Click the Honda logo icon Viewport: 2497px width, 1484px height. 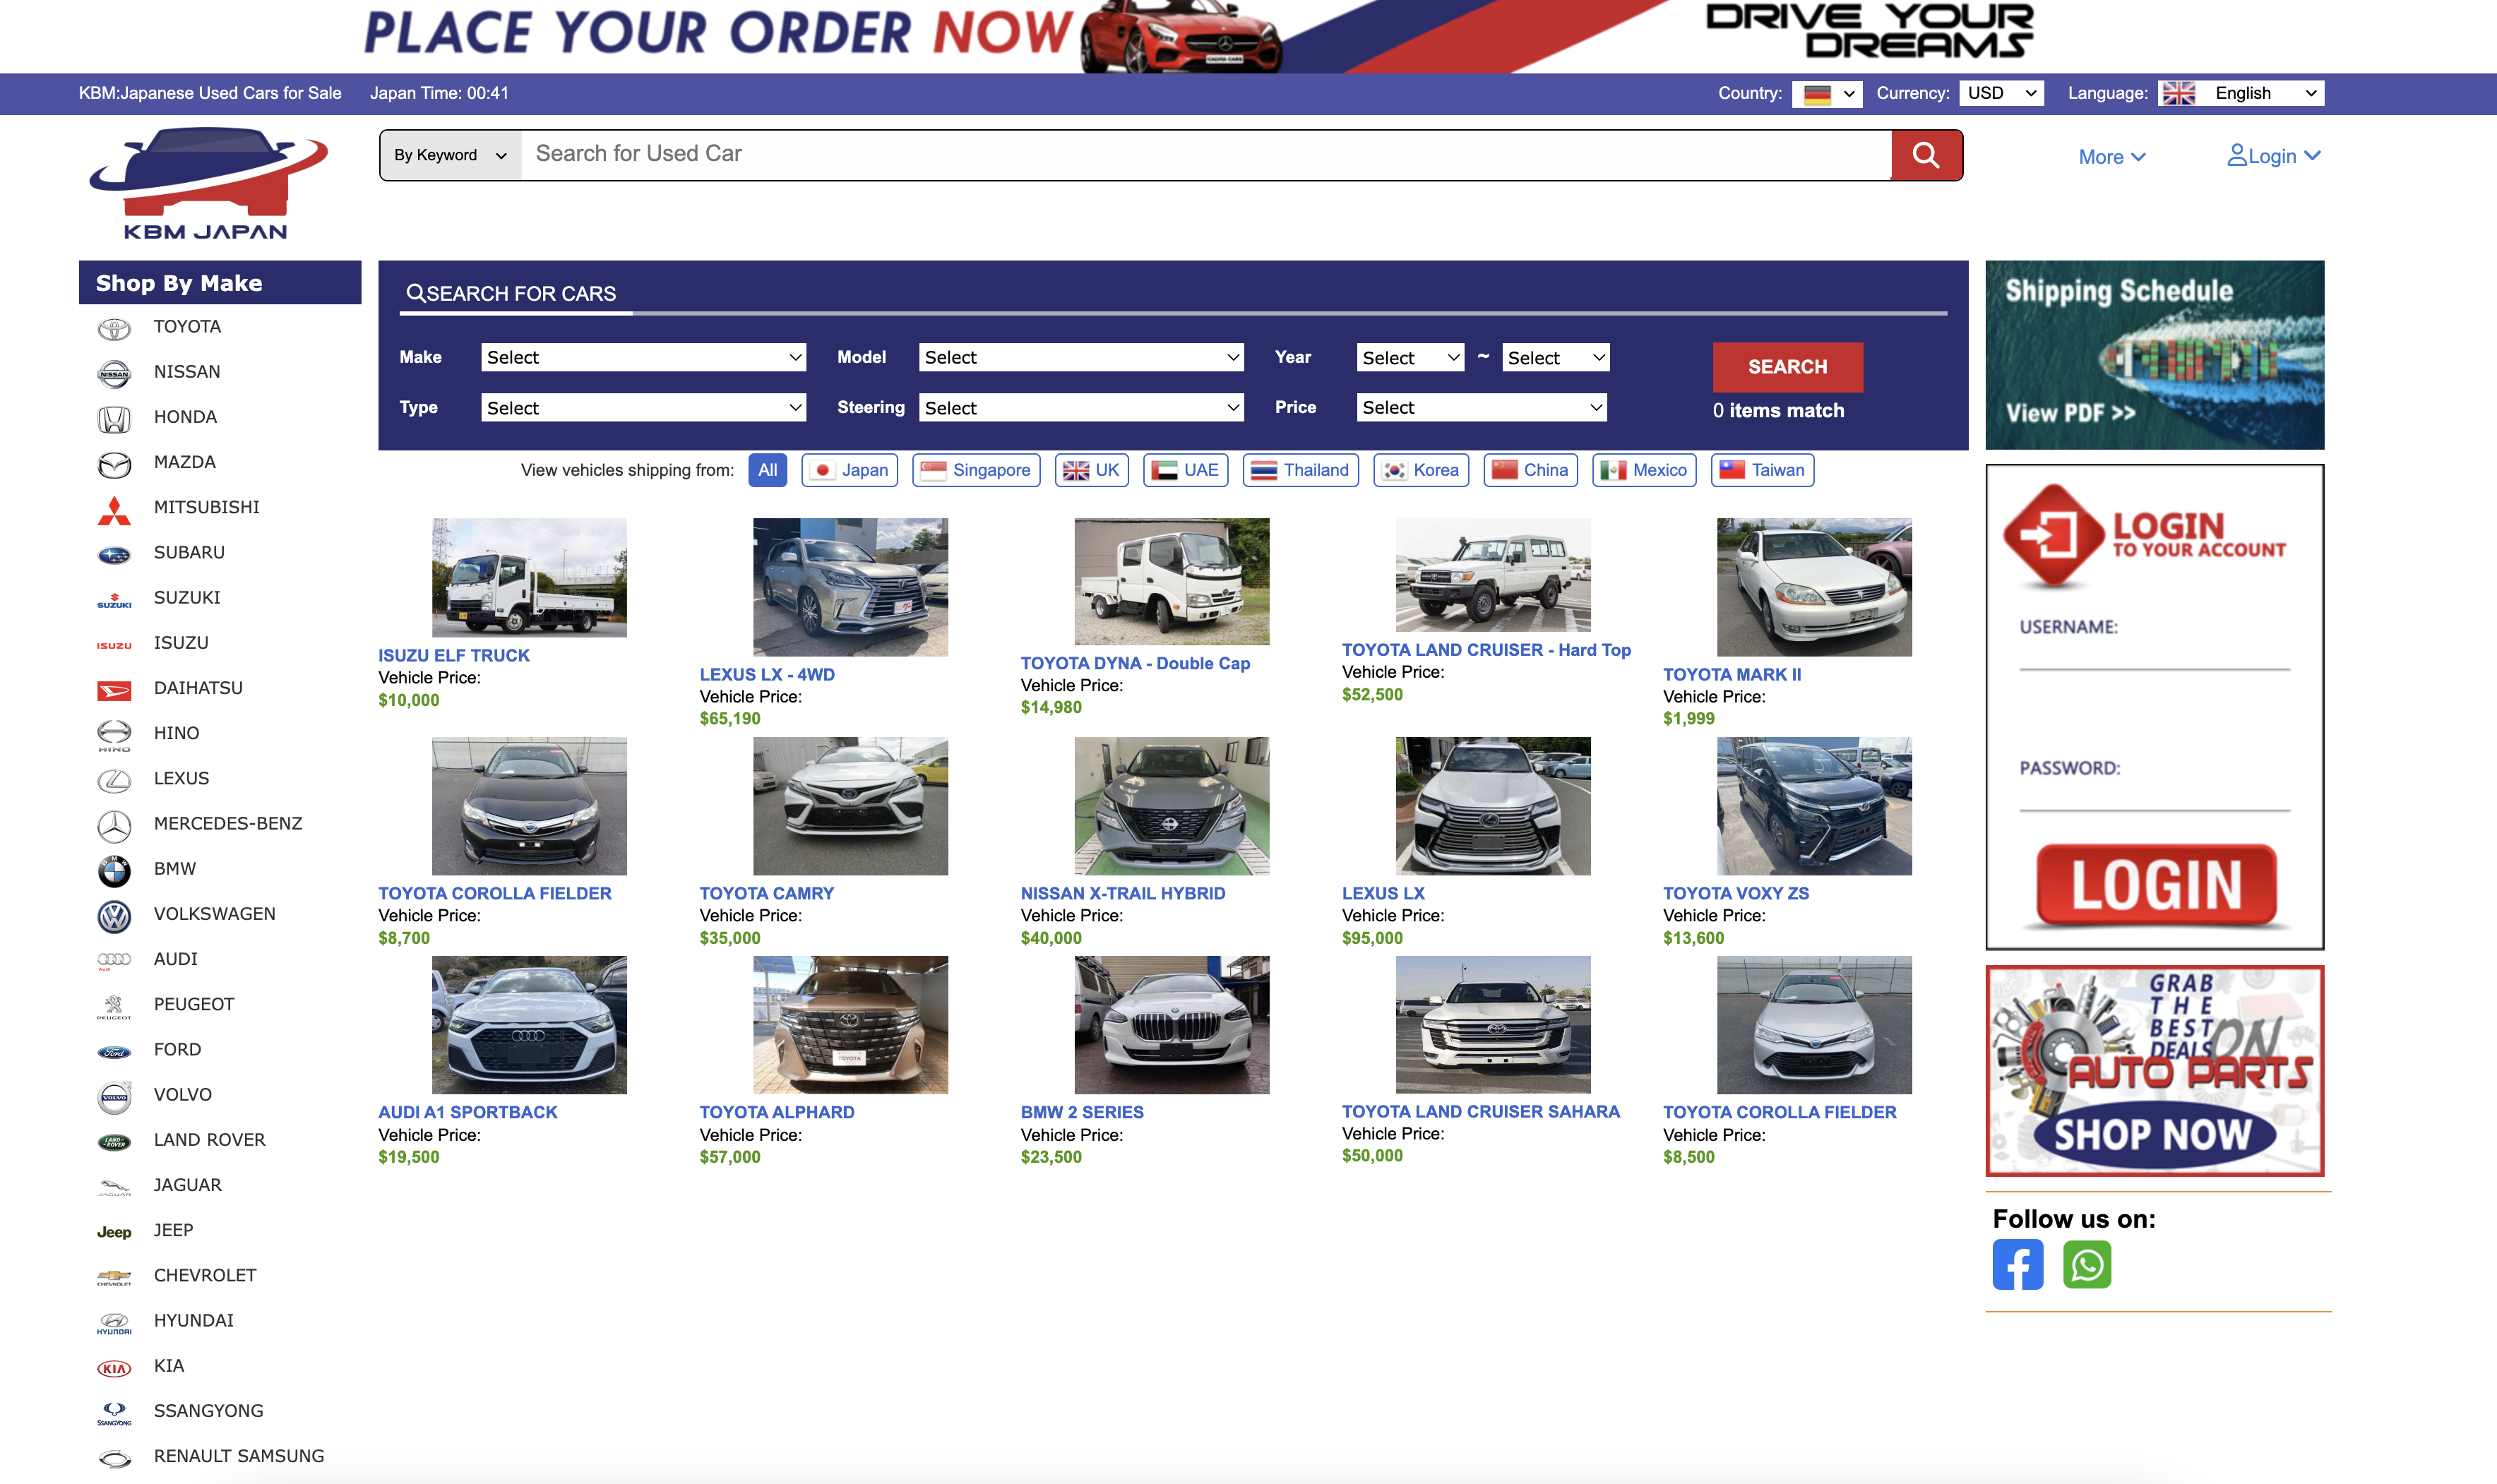pos(114,419)
